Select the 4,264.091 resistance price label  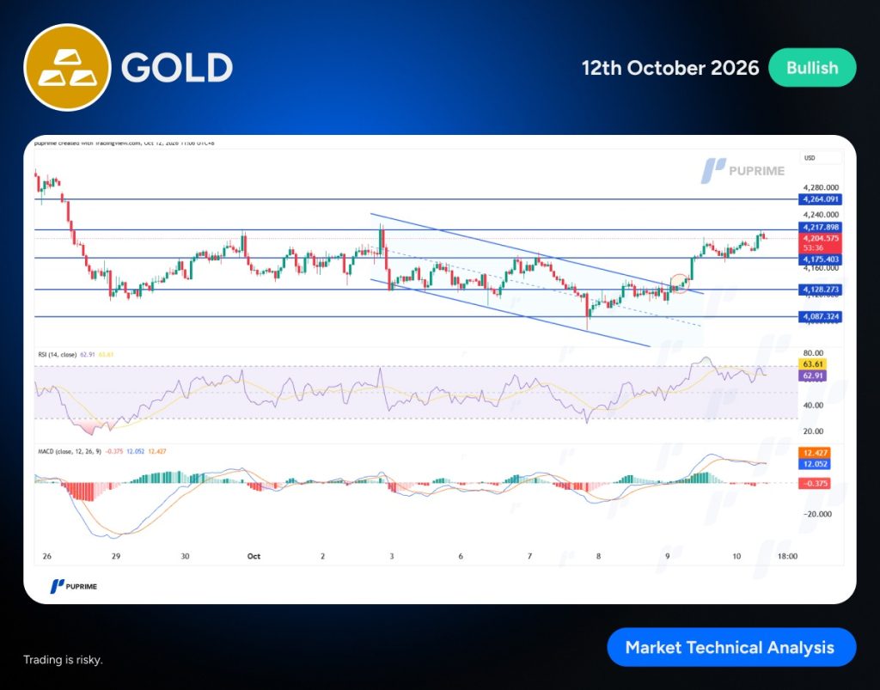pyautogui.click(x=820, y=199)
